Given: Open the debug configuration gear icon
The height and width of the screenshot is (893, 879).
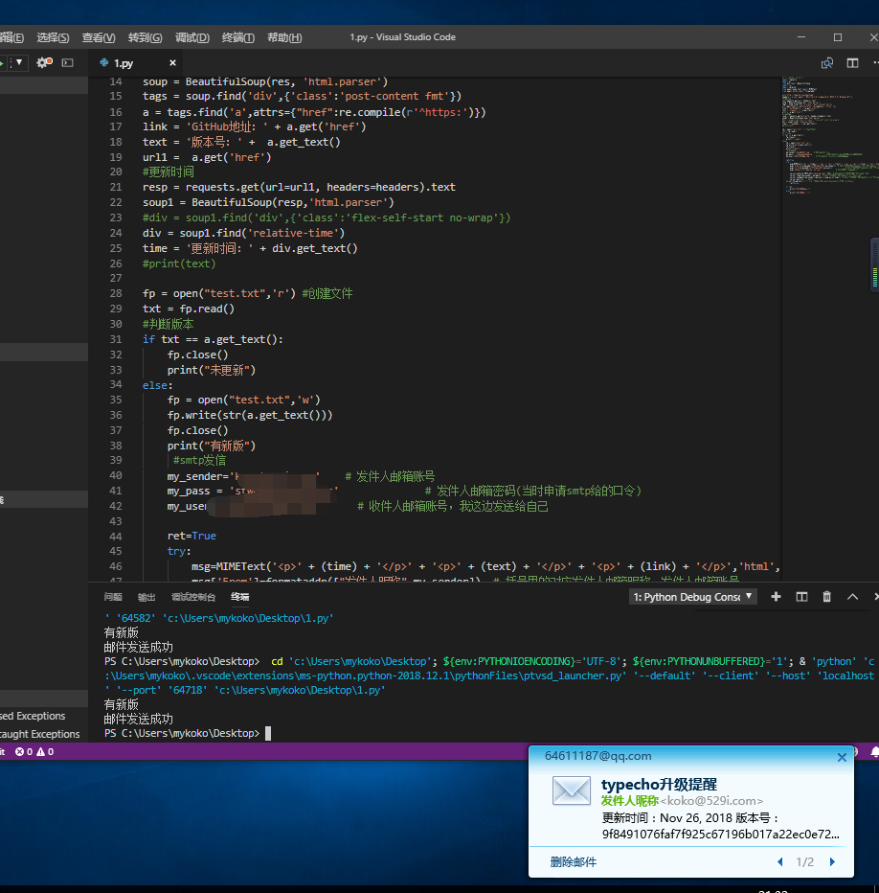Looking at the screenshot, I should (x=44, y=62).
